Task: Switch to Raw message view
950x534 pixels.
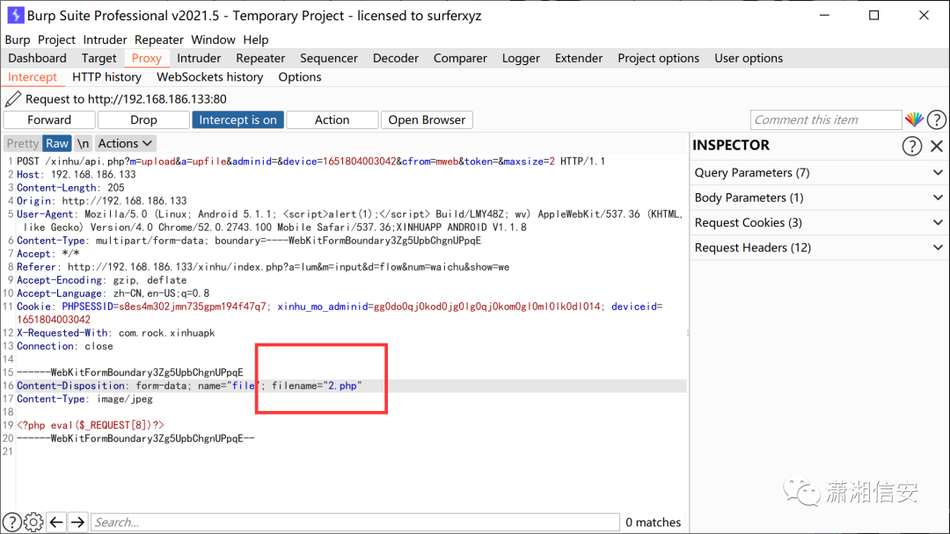Action: (x=57, y=143)
